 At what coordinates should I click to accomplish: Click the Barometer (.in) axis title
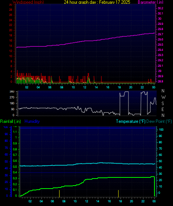click(150, 2)
